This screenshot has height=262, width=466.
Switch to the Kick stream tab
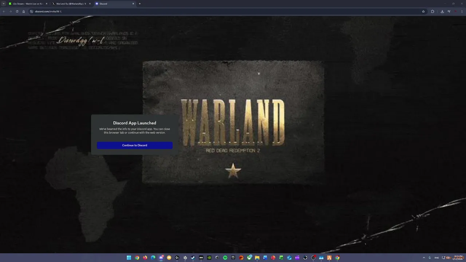tap(28, 4)
